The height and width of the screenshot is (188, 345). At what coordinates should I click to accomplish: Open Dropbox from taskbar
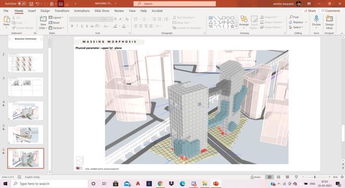(171, 184)
